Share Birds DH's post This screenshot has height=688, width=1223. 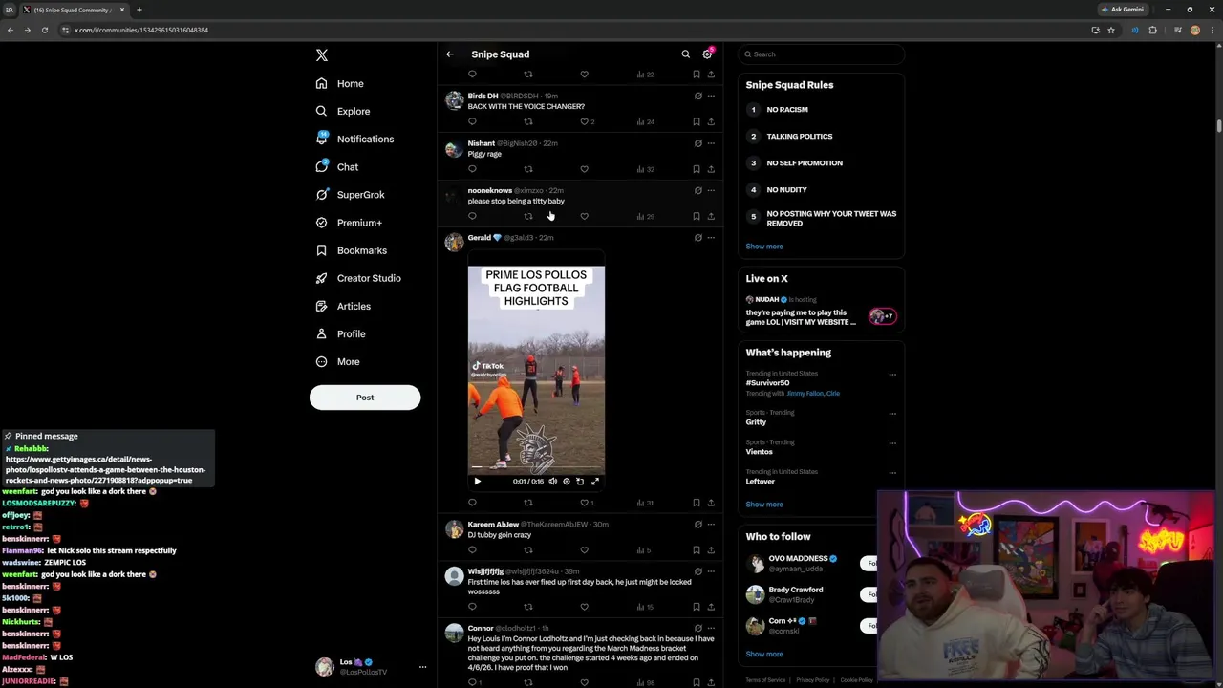click(x=711, y=121)
